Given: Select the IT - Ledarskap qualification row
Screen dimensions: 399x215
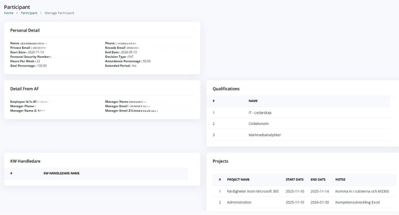Looking at the screenshot, I should coord(260,113).
